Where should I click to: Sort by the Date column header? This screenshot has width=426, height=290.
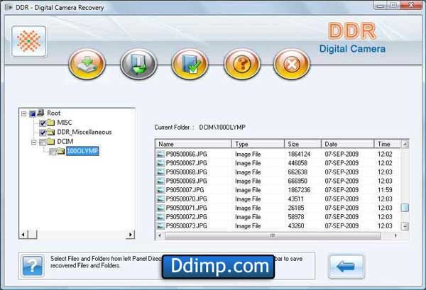pyautogui.click(x=347, y=144)
